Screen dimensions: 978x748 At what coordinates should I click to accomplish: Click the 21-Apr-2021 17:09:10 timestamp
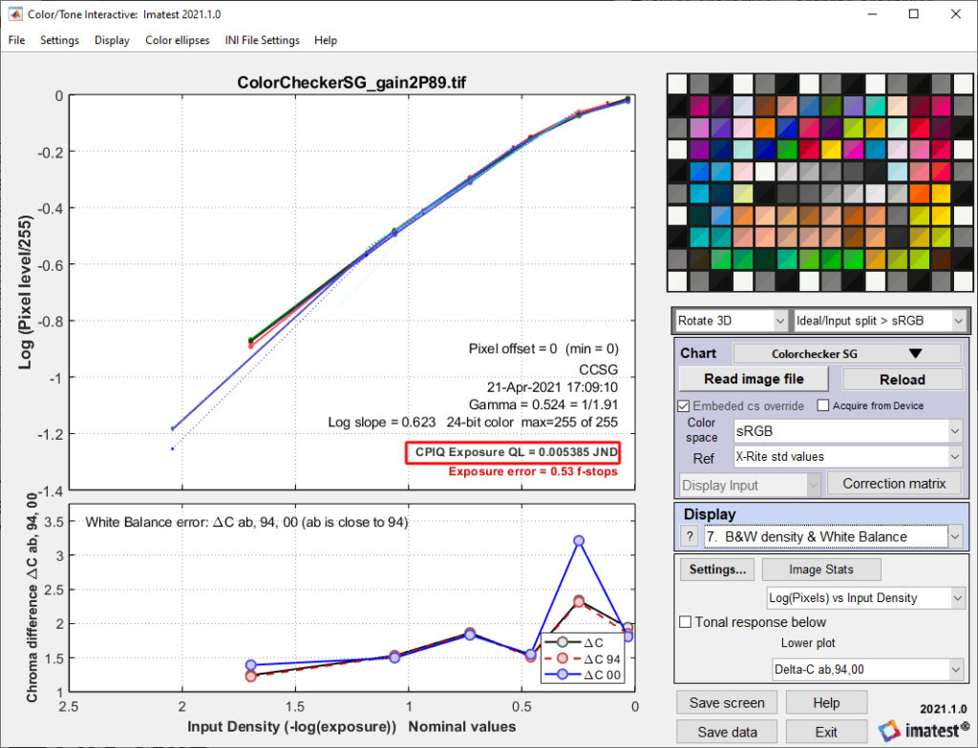552,387
